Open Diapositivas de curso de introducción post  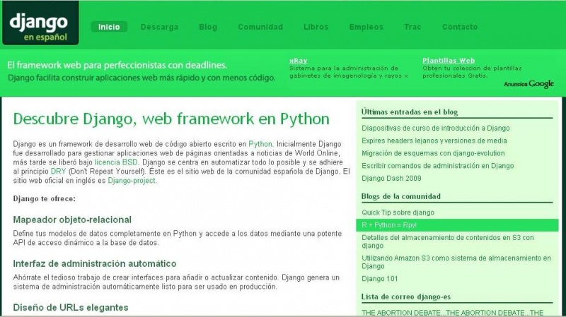(x=435, y=128)
